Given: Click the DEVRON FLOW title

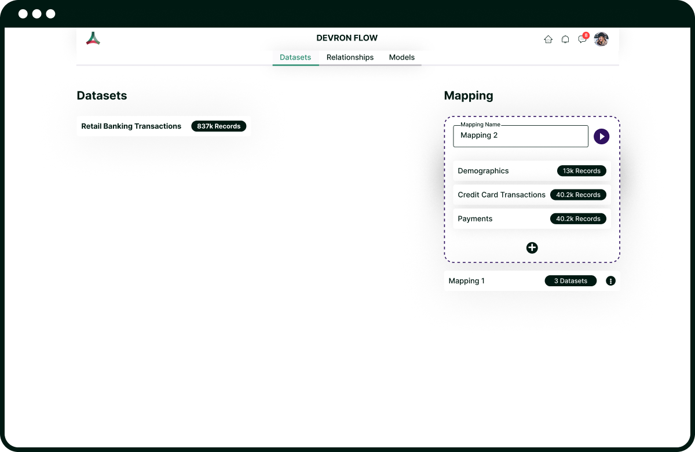Looking at the screenshot, I should (347, 38).
